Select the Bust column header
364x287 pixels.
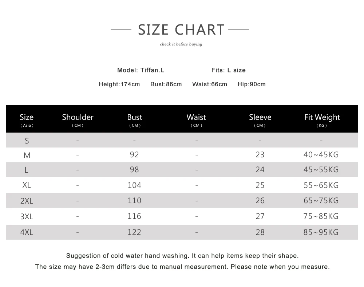[135, 120]
